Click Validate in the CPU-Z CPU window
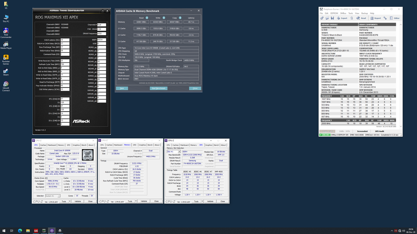The height and width of the screenshot is (234, 417). coord(78,201)
